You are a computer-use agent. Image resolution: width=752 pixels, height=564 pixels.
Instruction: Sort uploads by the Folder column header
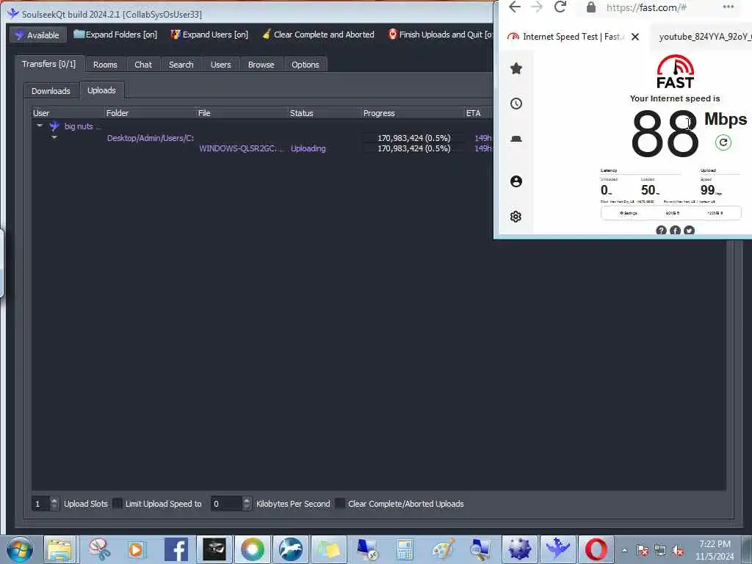coord(150,113)
